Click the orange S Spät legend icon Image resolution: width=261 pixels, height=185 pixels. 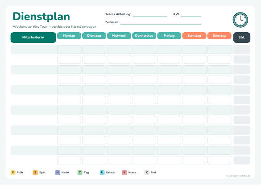tap(35, 172)
